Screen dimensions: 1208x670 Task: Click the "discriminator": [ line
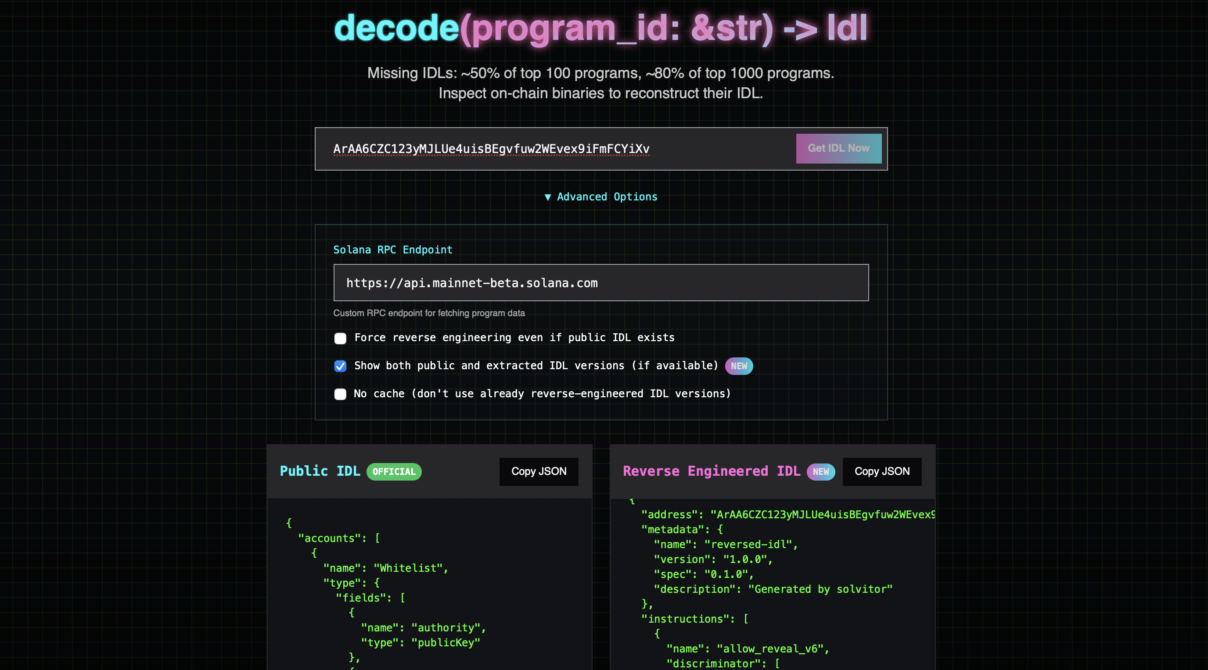[723, 663]
